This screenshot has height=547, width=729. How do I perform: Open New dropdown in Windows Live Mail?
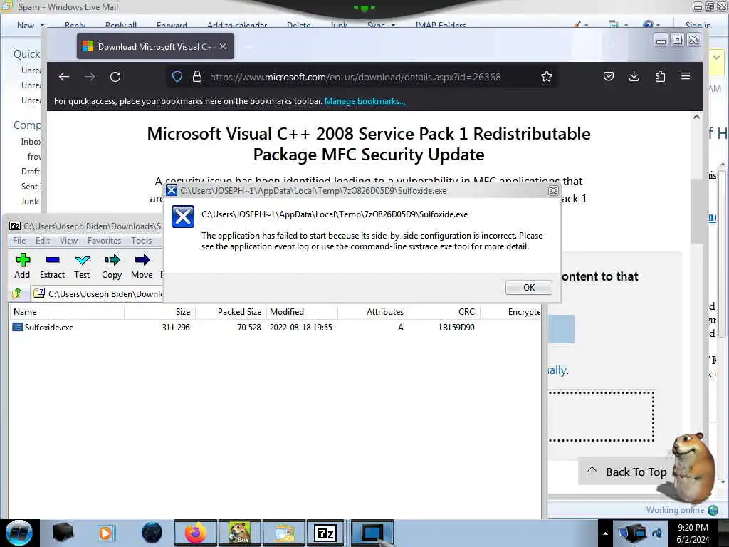click(x=42, y=26)
